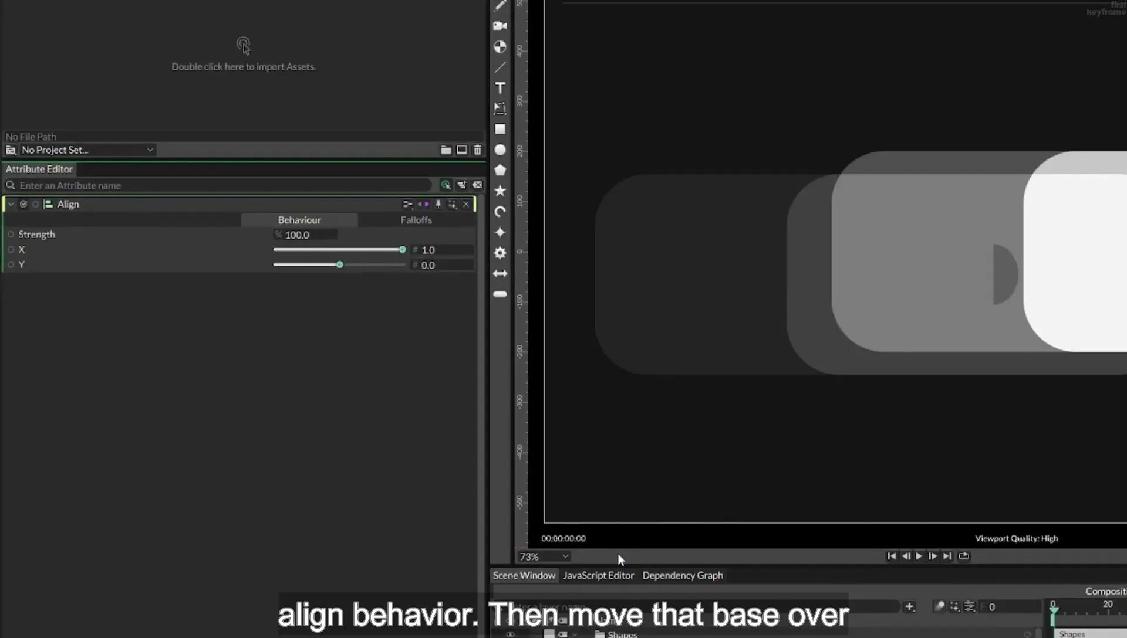This screenshot has height=638, width=1127.
Task: Step forward one frame
Action: 933,556
